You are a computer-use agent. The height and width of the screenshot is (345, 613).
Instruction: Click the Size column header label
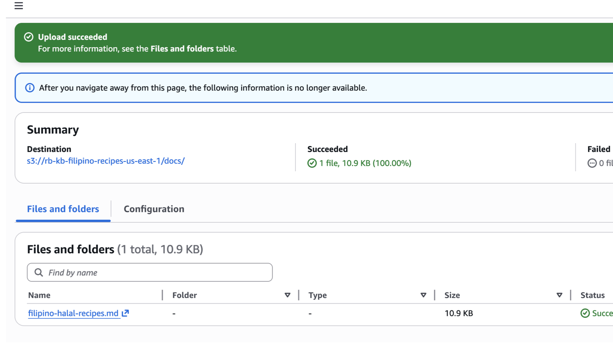point(452,295)
